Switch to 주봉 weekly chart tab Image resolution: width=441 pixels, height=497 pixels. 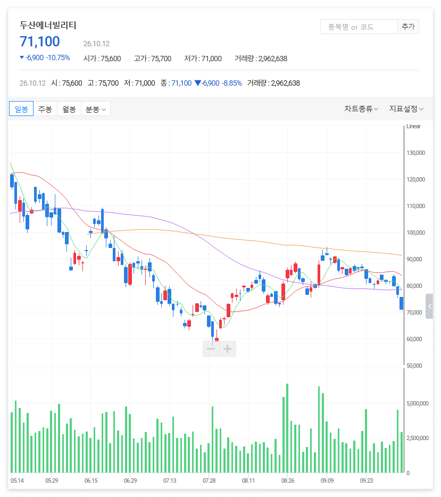45,109
